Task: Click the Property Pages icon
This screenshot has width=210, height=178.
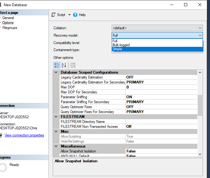Action: (x=72, y=65)
